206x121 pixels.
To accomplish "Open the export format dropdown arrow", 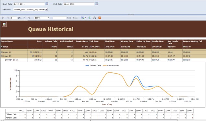I will [85, 18].
